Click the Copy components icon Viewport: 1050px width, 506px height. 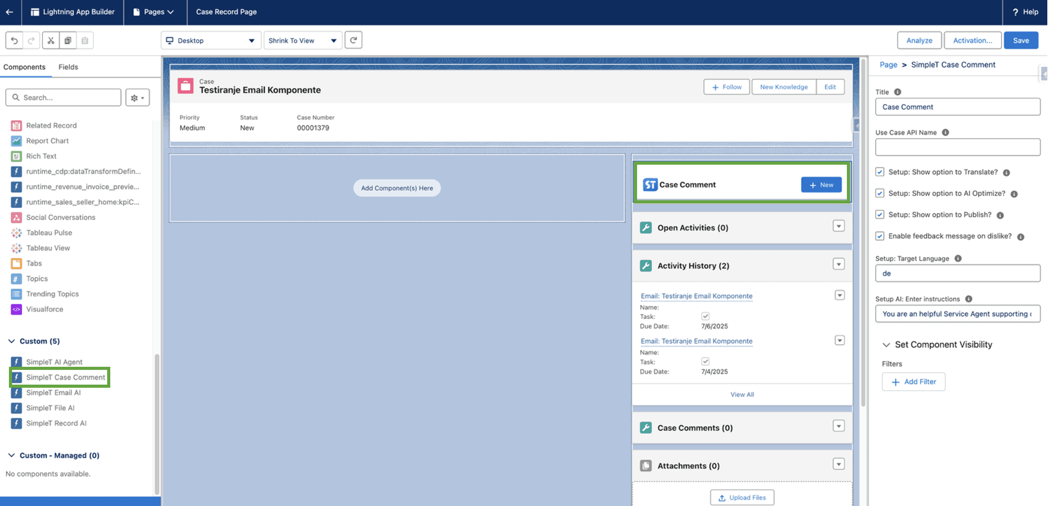tap(68, 40)
